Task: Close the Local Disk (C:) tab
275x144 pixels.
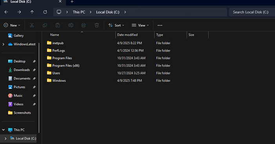Action: pos(60,2)
